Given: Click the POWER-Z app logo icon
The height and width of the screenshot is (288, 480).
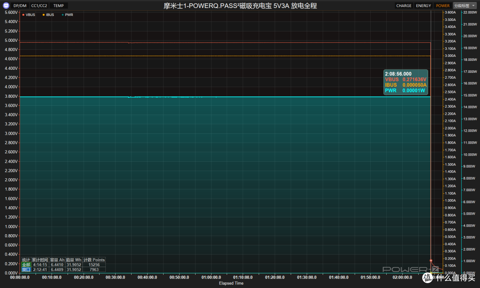Looking at the screenshot, I should click(x=6, y=5).
